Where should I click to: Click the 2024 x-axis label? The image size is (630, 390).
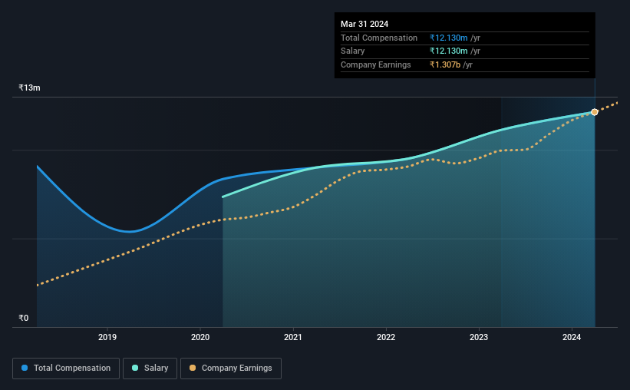[572, 337]
